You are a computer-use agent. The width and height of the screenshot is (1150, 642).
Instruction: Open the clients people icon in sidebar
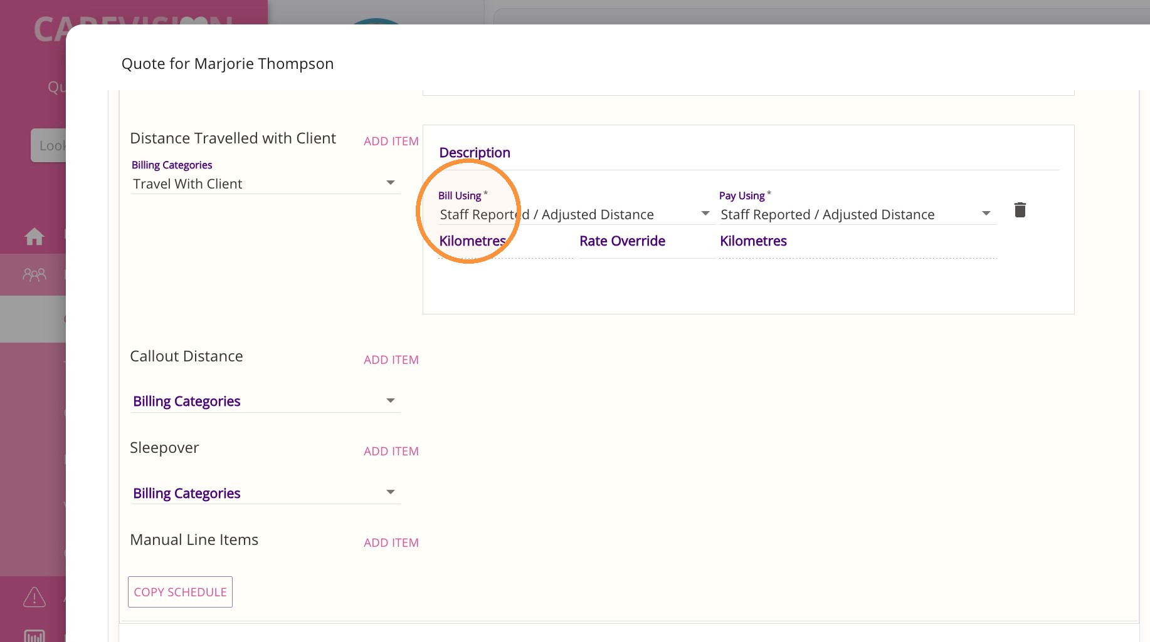point(34,274)
